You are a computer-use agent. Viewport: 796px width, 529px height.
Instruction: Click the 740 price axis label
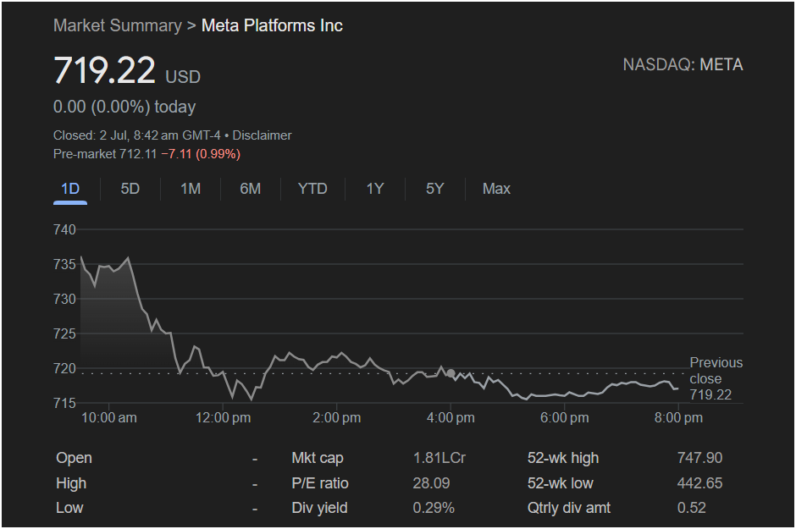pyautogui.click(x=64, y=229)
